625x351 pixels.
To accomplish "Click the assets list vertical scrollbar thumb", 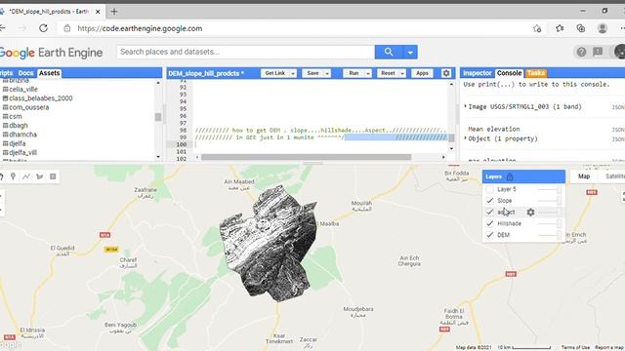I will click(158, 117).
